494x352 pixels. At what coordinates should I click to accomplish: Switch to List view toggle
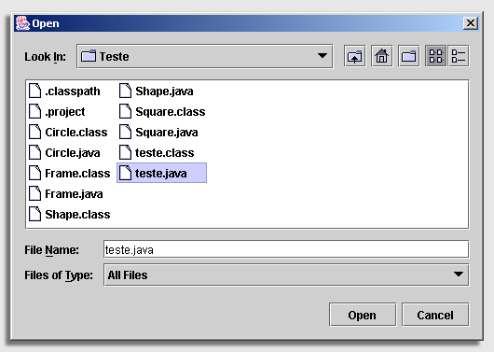435,57
